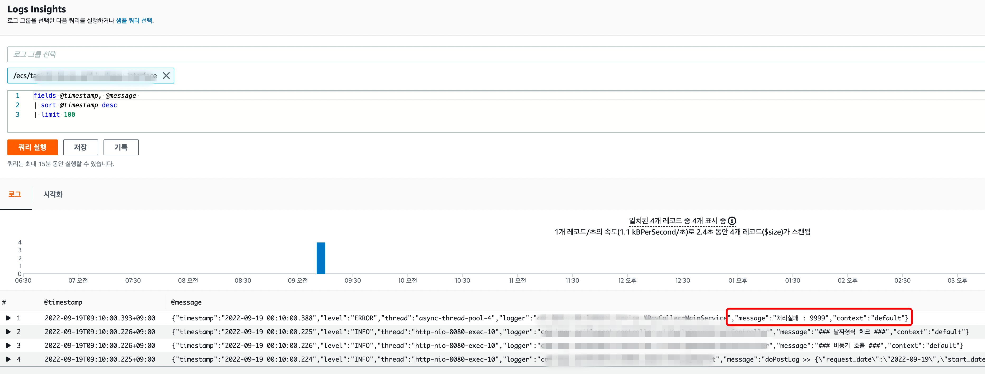Viewport: 985px width, 374px height.
Task: Click the info icon beside matched records text
Action: (x=732, y=221)
